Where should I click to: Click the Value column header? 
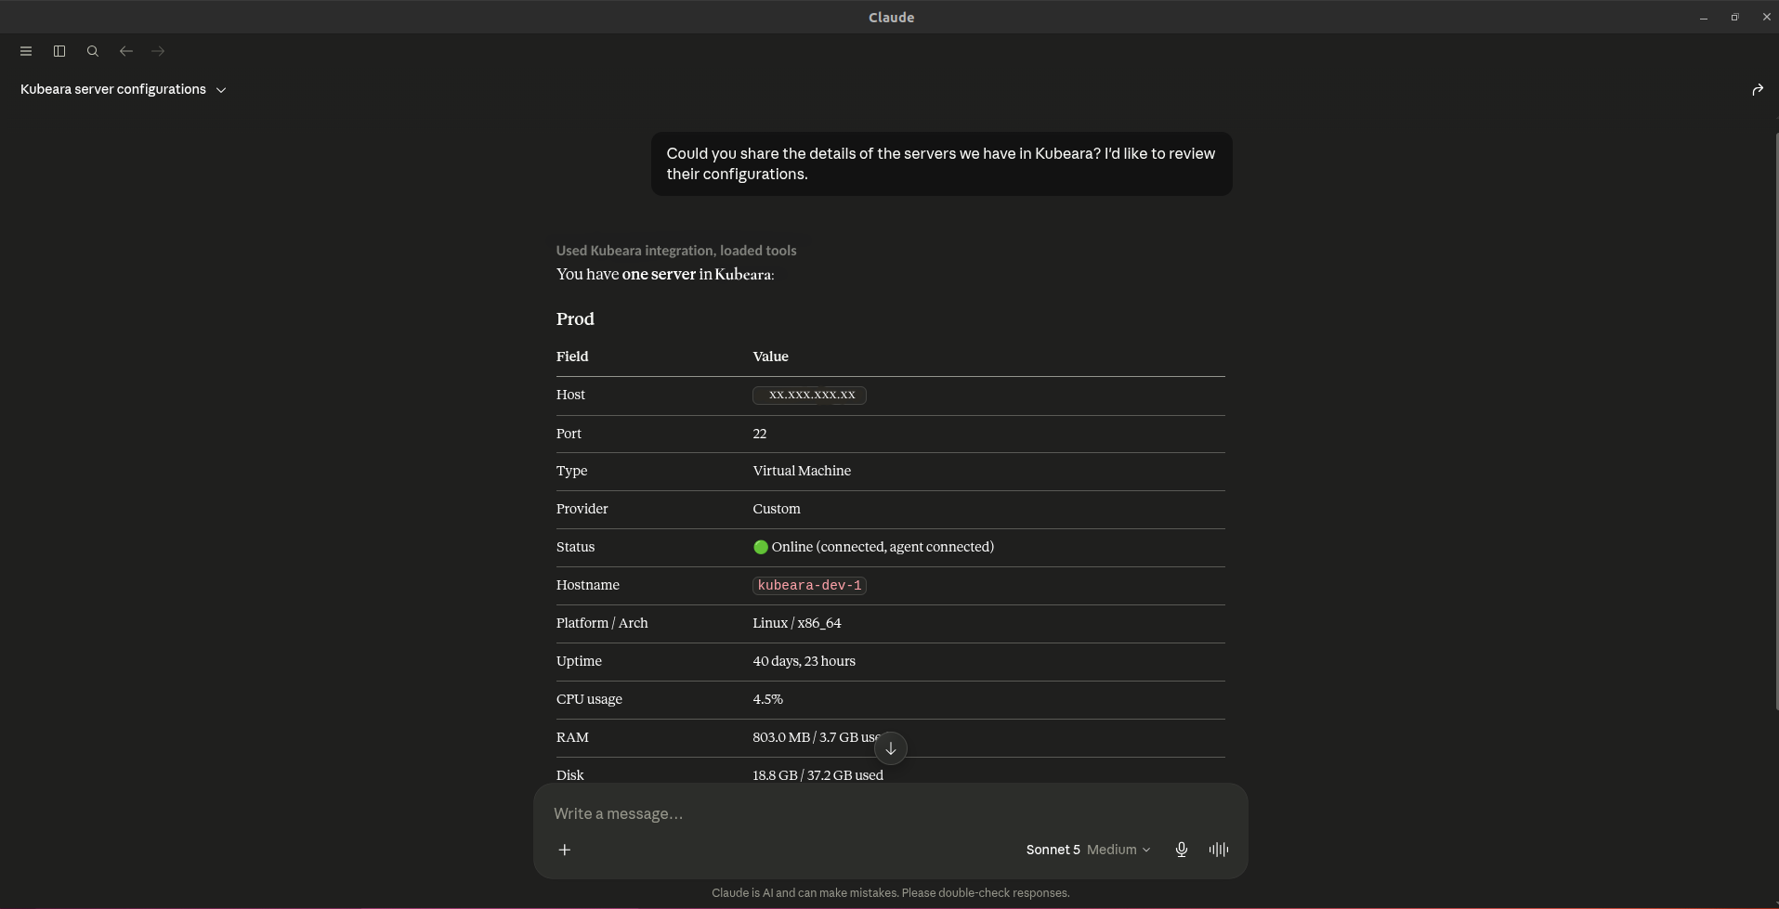(771, 357)
